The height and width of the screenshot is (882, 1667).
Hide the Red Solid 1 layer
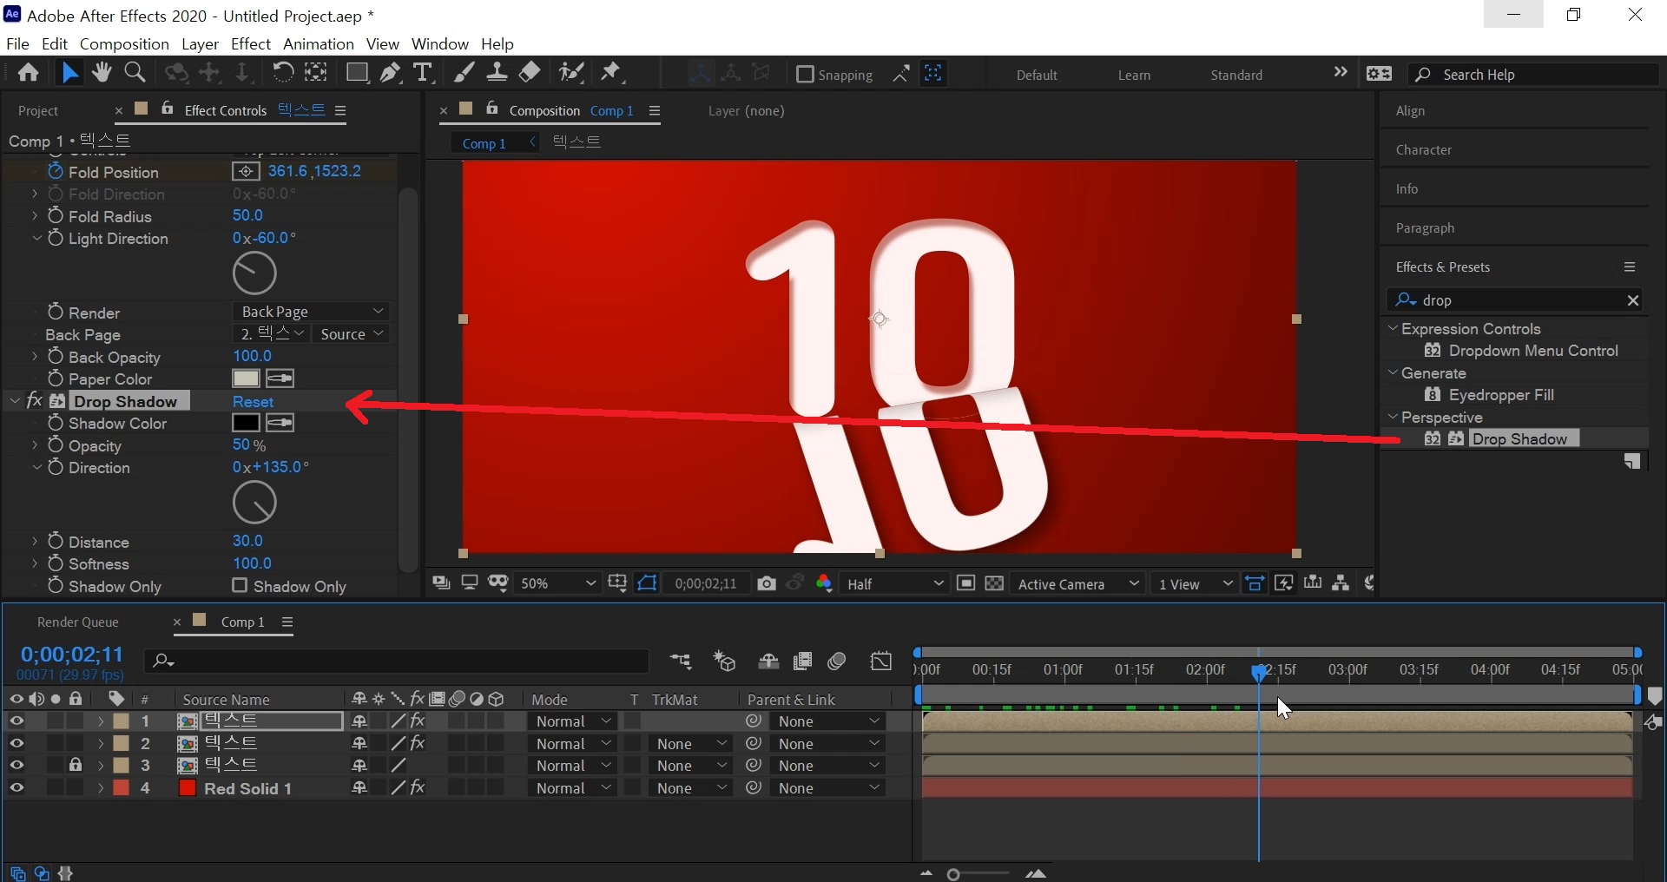16,788
